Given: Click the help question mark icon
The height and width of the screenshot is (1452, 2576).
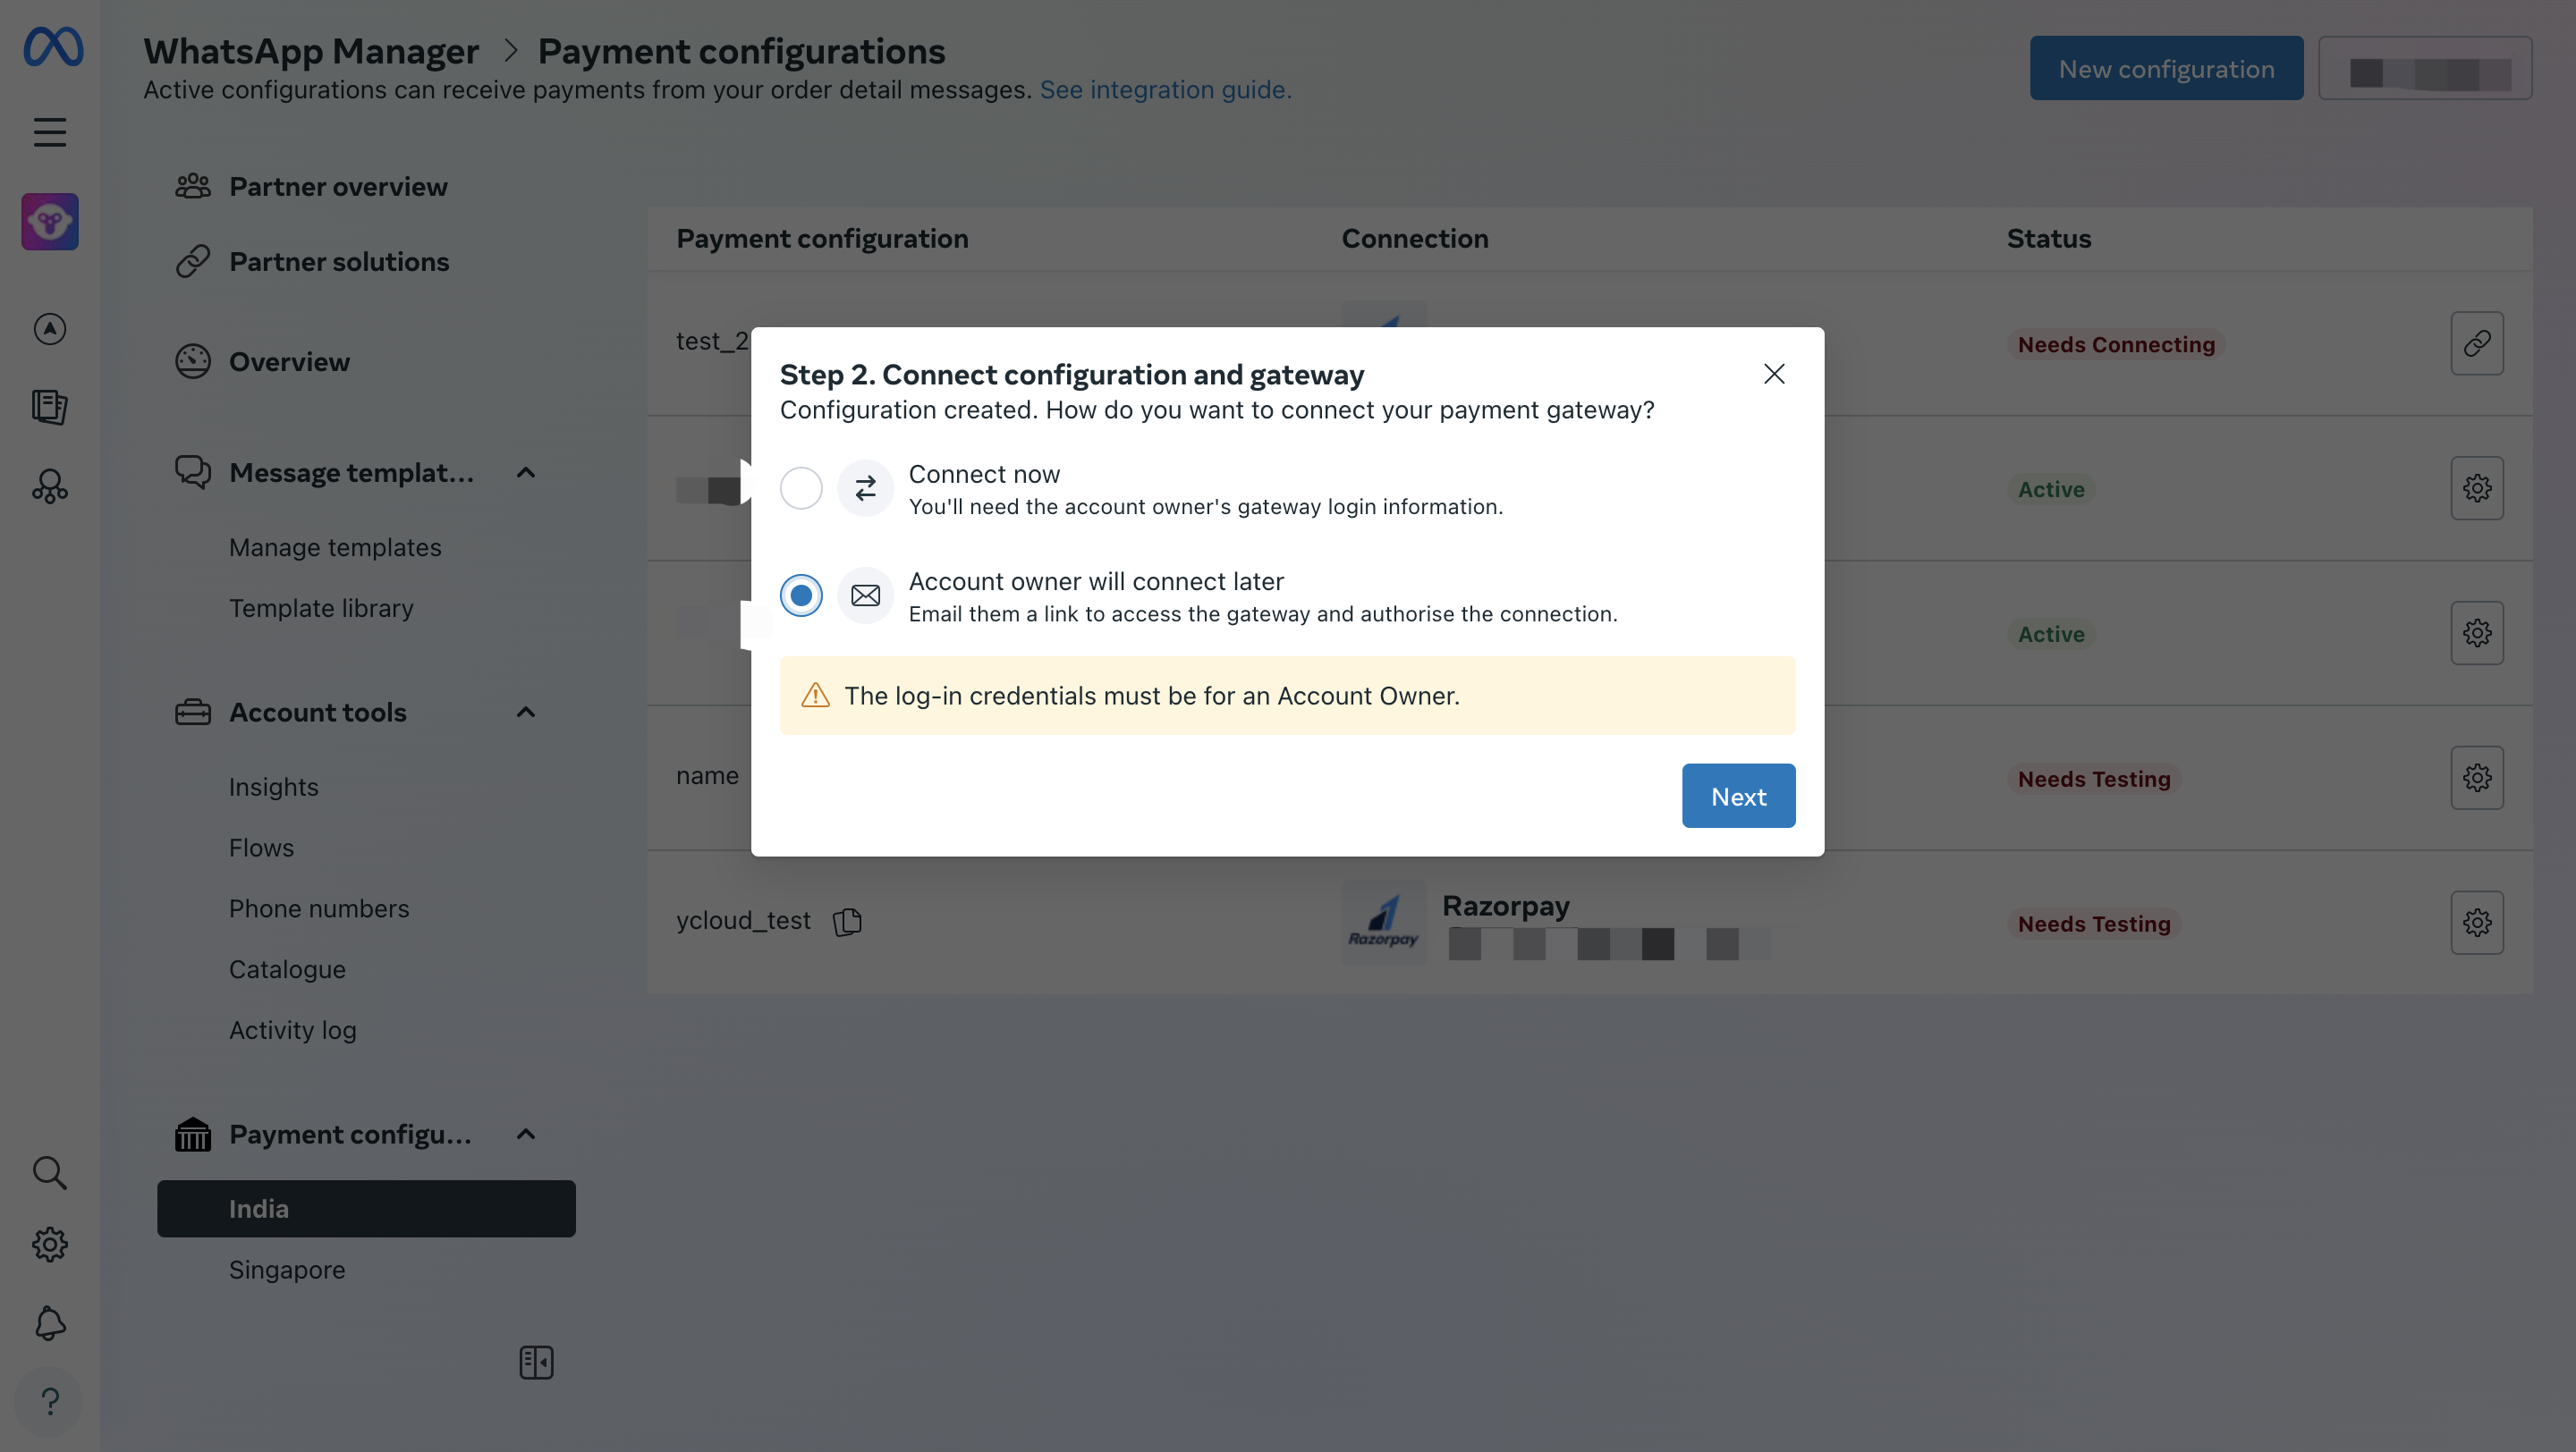Looking at the screenshot, I should [50, 1401].
